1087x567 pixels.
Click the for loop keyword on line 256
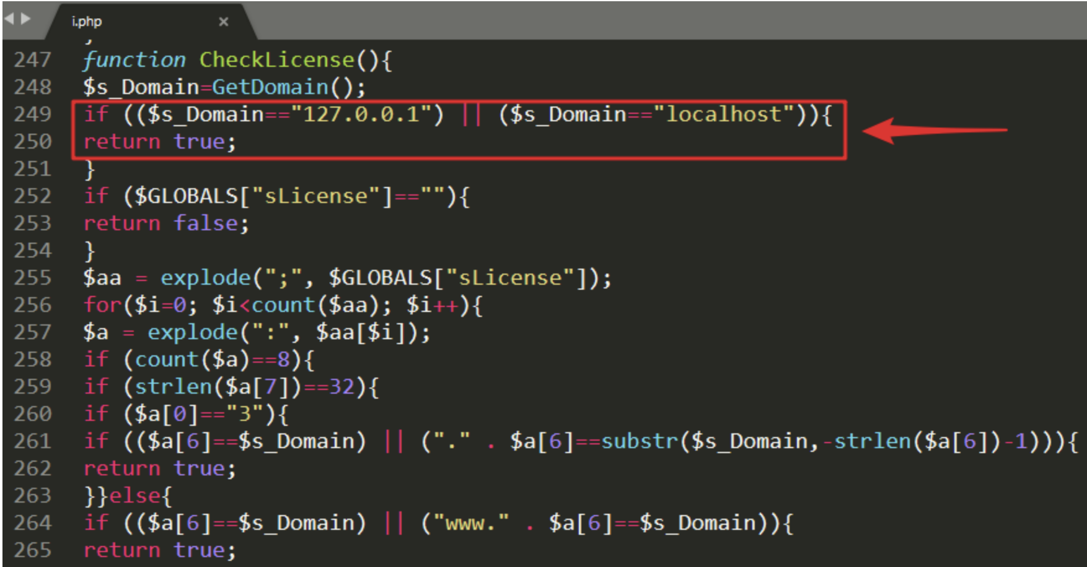103,305
